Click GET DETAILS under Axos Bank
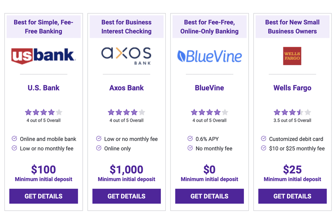This screenshot has width=336, height=224. 127,196
